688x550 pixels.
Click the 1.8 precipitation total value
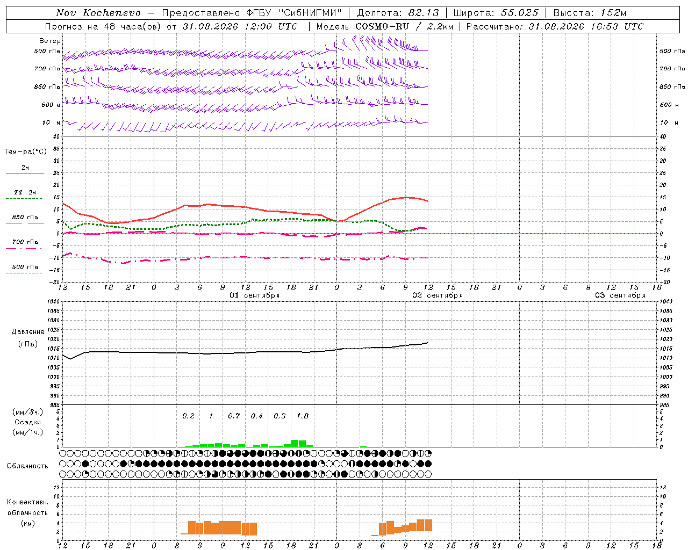[303, 416]
